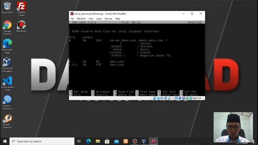Click the Bandicam recording taskbar icon
This screenshot has width=258, height=145.
pyautogui.click(x=135, y=141)
